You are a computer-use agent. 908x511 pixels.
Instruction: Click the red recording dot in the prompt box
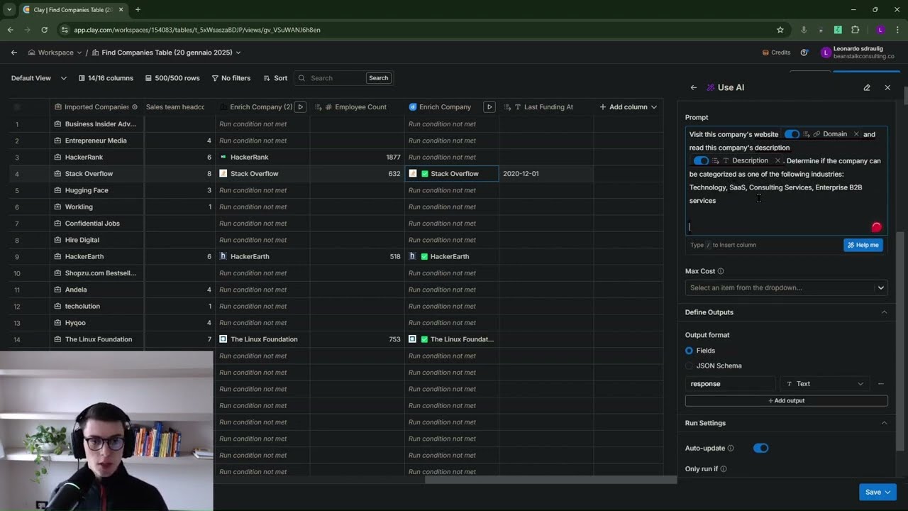[876, 227]
